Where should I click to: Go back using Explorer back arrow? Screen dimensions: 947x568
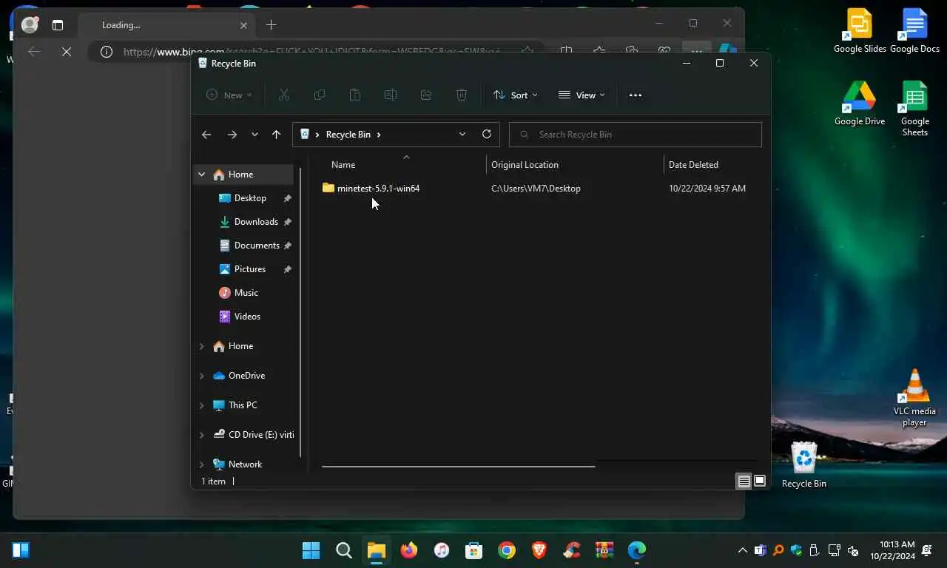206,135
